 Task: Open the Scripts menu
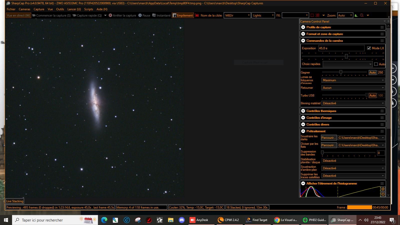point(89,9)
